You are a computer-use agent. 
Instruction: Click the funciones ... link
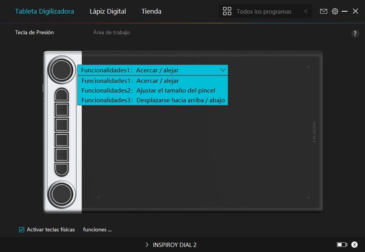97,230
